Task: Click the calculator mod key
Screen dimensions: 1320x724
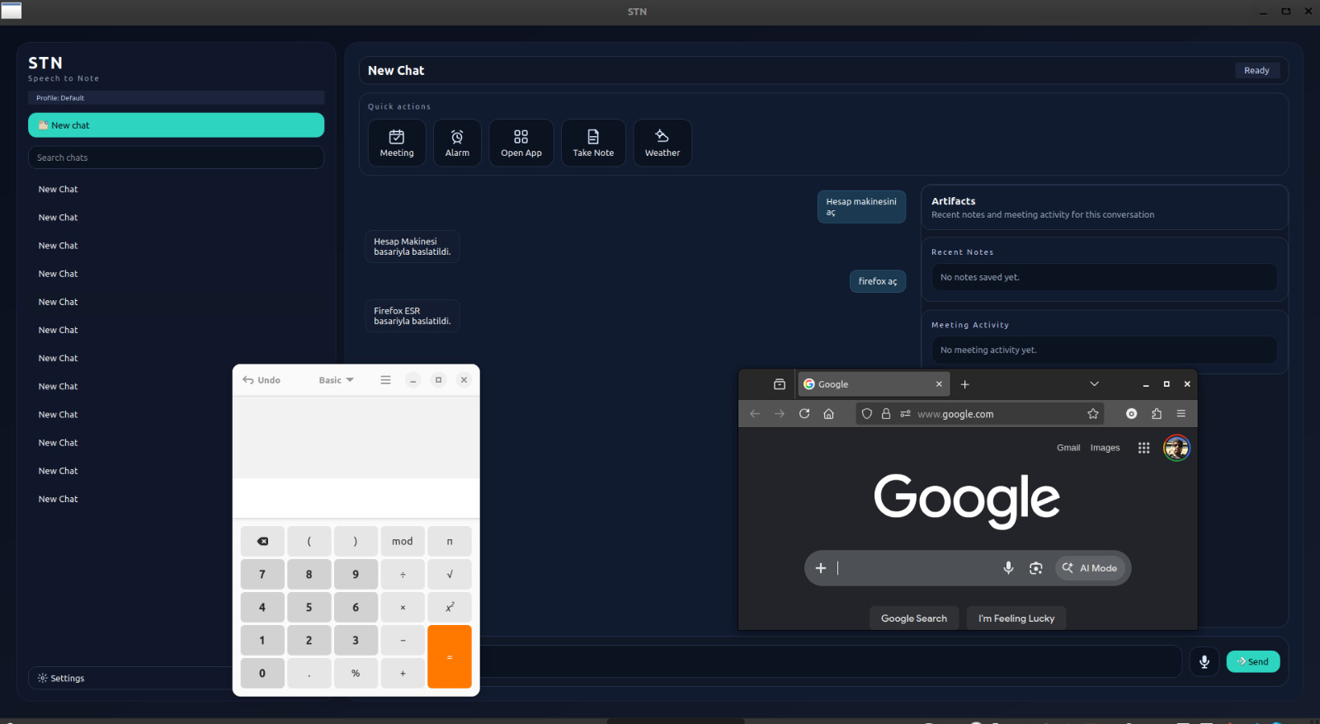Action: click(x=403, y=541)
